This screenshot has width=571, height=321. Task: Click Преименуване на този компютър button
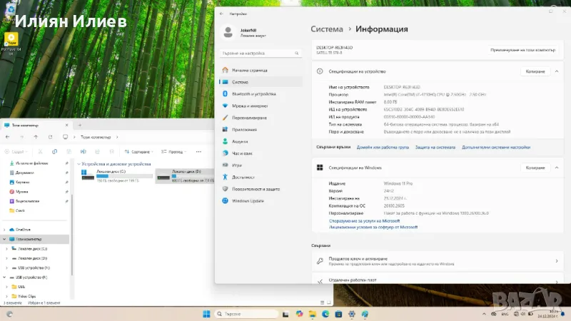523,50
